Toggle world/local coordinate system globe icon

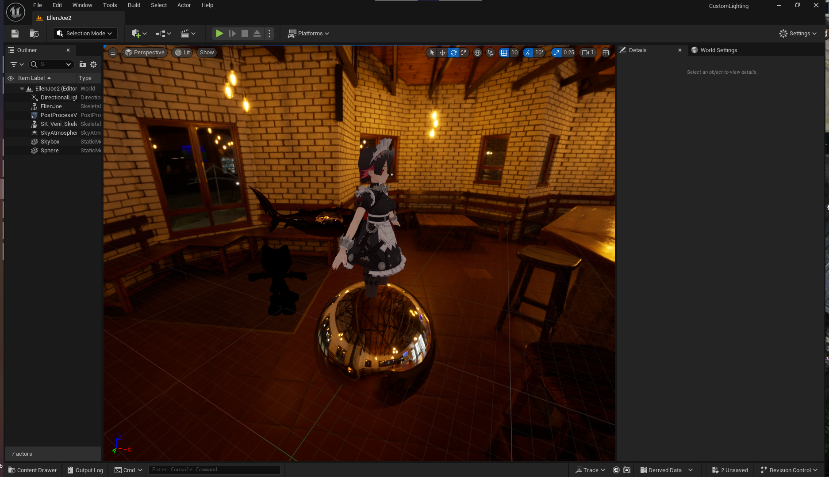(x=477, y=53)
